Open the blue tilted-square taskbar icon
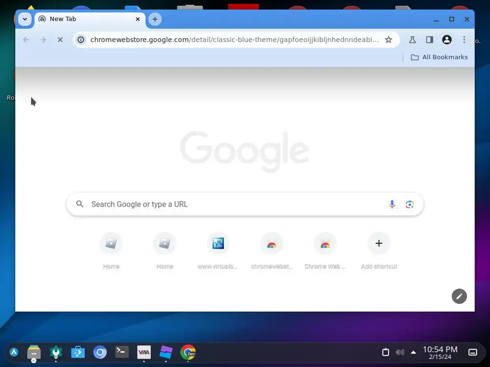Viewport: 490px width, 367px height. pyautogui.click(x=166, y=352)
